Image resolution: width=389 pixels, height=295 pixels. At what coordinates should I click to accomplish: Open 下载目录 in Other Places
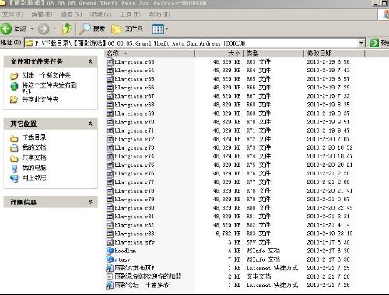click(34, 137)
